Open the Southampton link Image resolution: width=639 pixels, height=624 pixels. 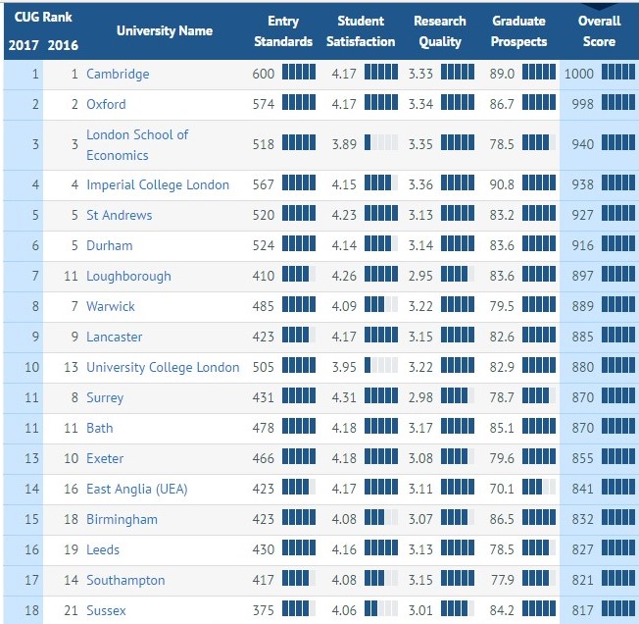coord(125,581)
